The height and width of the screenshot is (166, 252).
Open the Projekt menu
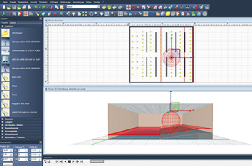pos(13,2)
